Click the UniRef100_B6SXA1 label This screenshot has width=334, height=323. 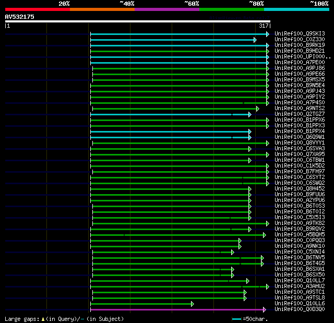(300, 269)
